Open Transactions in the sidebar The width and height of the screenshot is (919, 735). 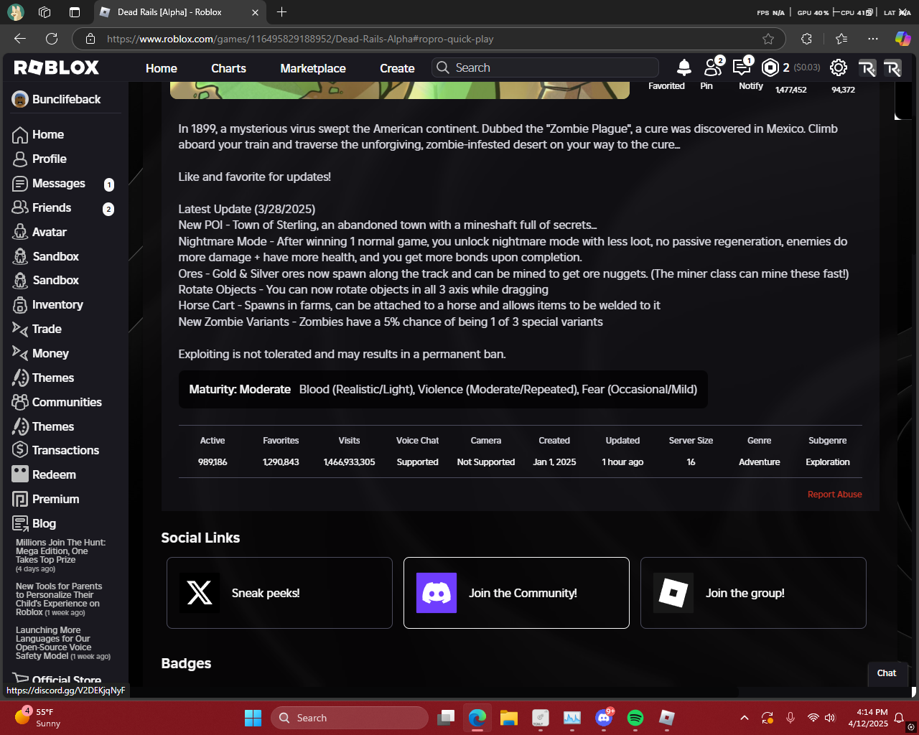click(x=65, y=450)
